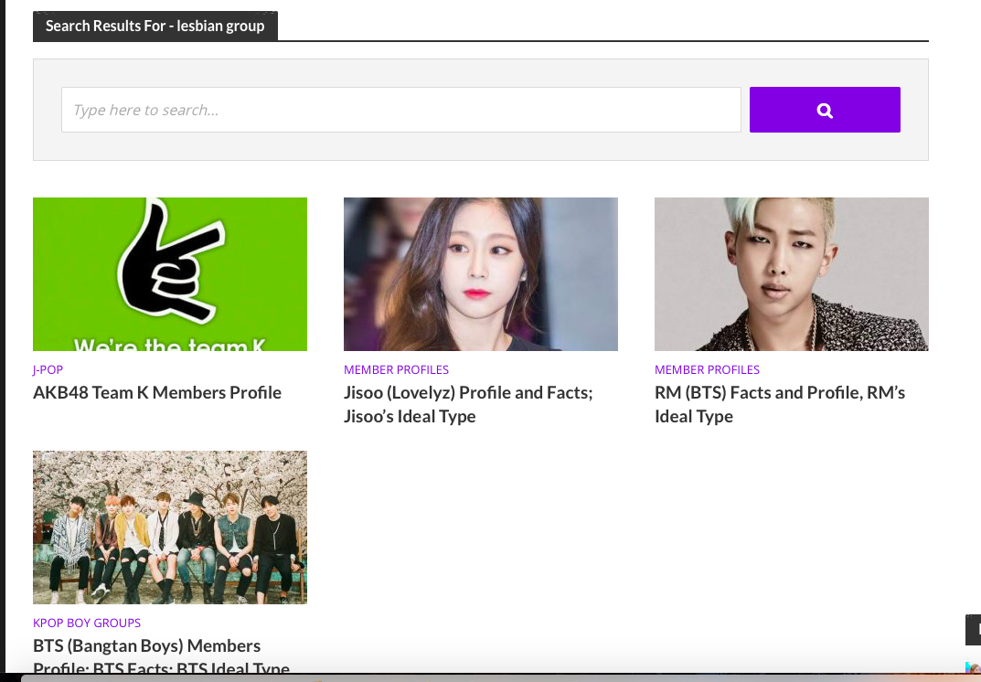This screenshot has width=981, height=682.
Task: Click the 'Search Results For - lesbian group' heading
Action: [155, 27]
